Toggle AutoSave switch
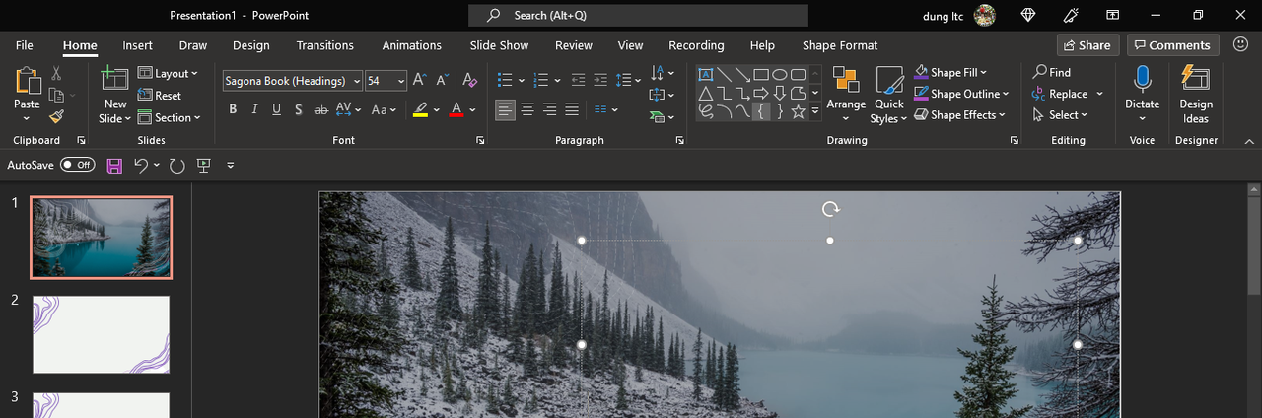The height and width of the screenshot is (418, 1262). tap(78, 165)
